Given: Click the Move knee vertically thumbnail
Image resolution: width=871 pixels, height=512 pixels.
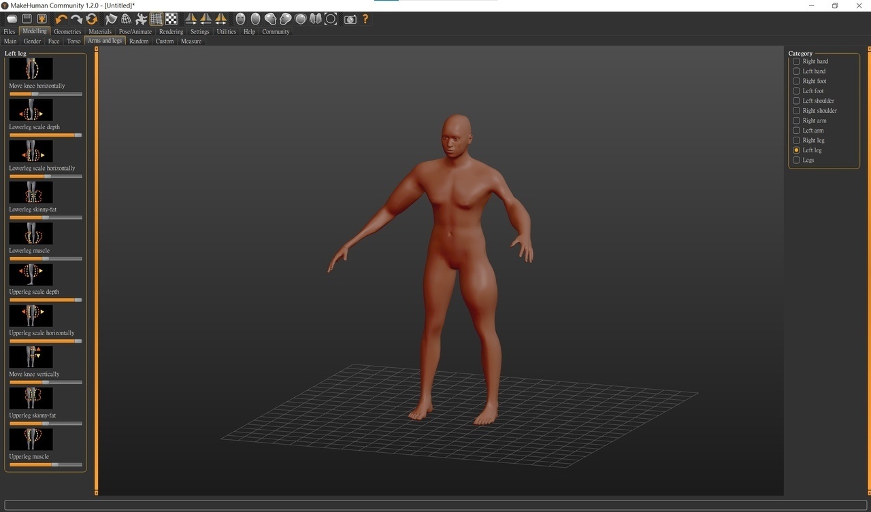Looking at the screenshot, I should 31,357.
